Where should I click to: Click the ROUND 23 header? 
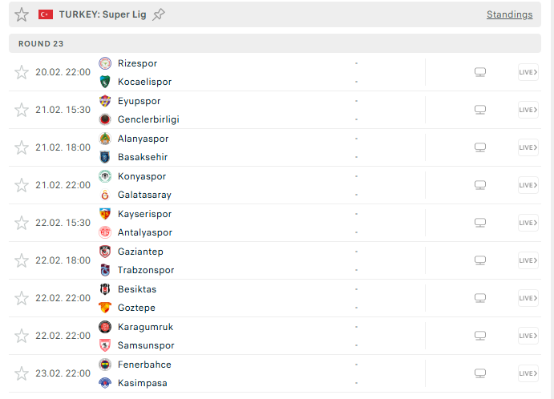[42, 43]
